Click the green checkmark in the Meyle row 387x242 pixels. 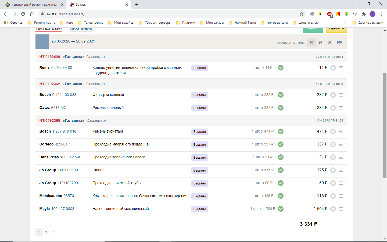pyautogui.click(x=281, y=209)
